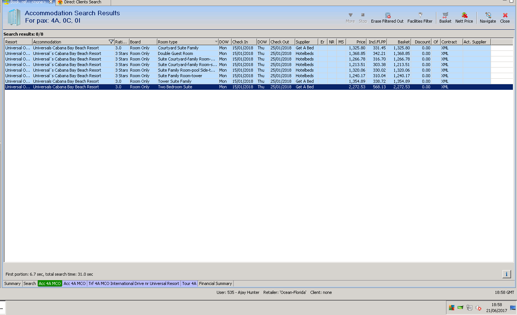Click the muted volume speaker tray icon

point(478,308)
